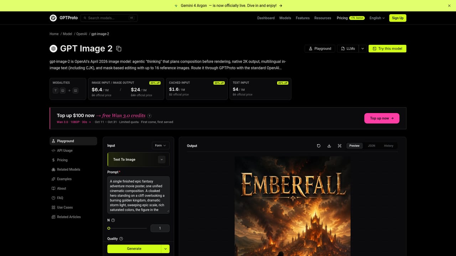Copy the GPT Image 2 model name

click(x=119, y=49)
